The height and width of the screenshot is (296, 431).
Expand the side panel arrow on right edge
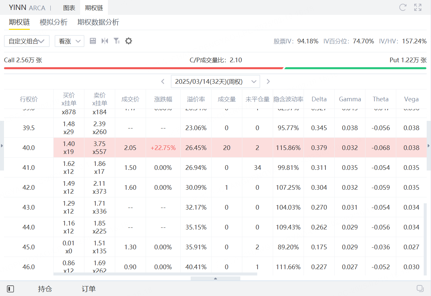[429, 146]
